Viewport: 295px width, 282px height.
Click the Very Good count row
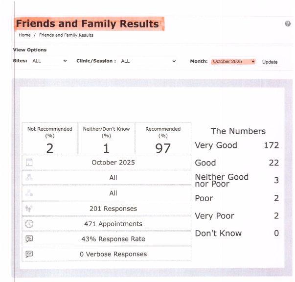pos(237,145)
